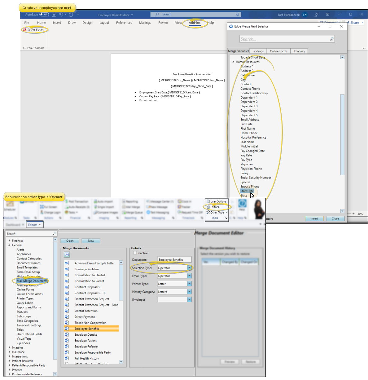This screenshot has width=368, height=380.
Task: Click the Select Fields toolbar icon
Action: pyautogui.click(x=25, y=30)
